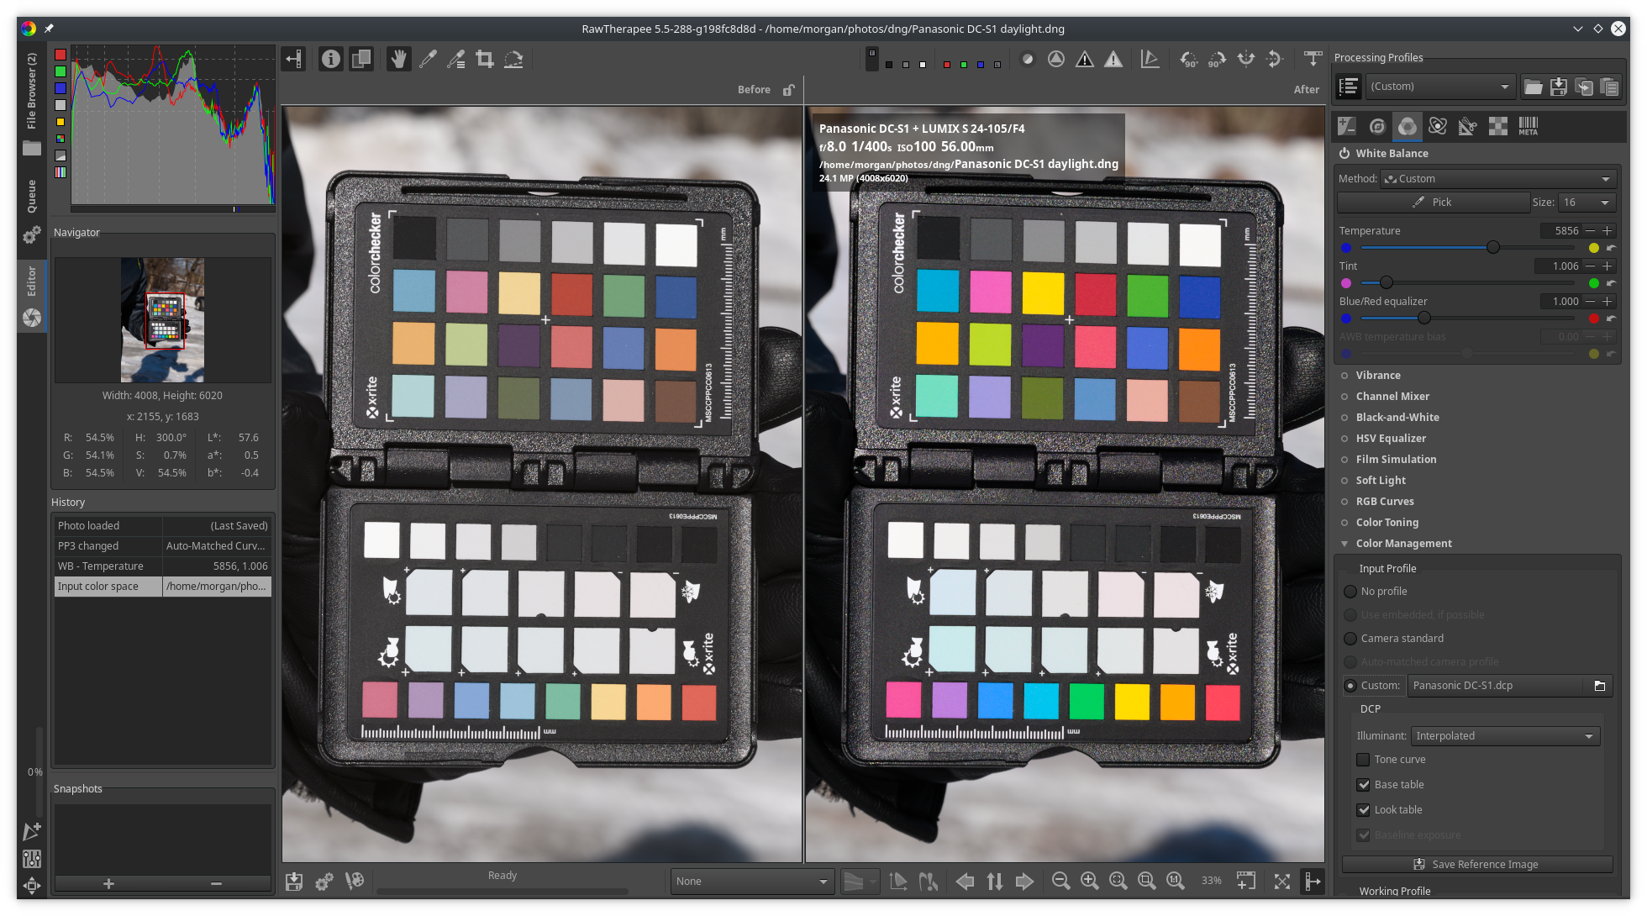
Task: Pick the white balance eyedropper tool
Action: (428, 59)
